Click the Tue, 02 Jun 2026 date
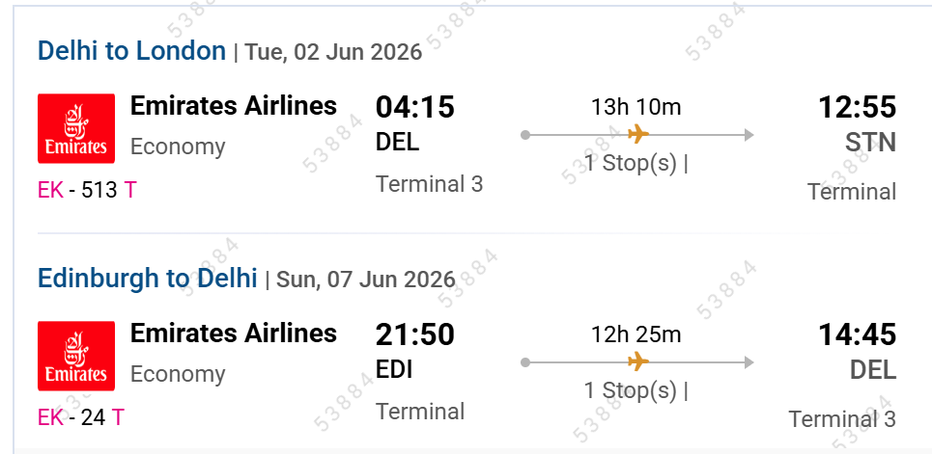 [333, 52]
